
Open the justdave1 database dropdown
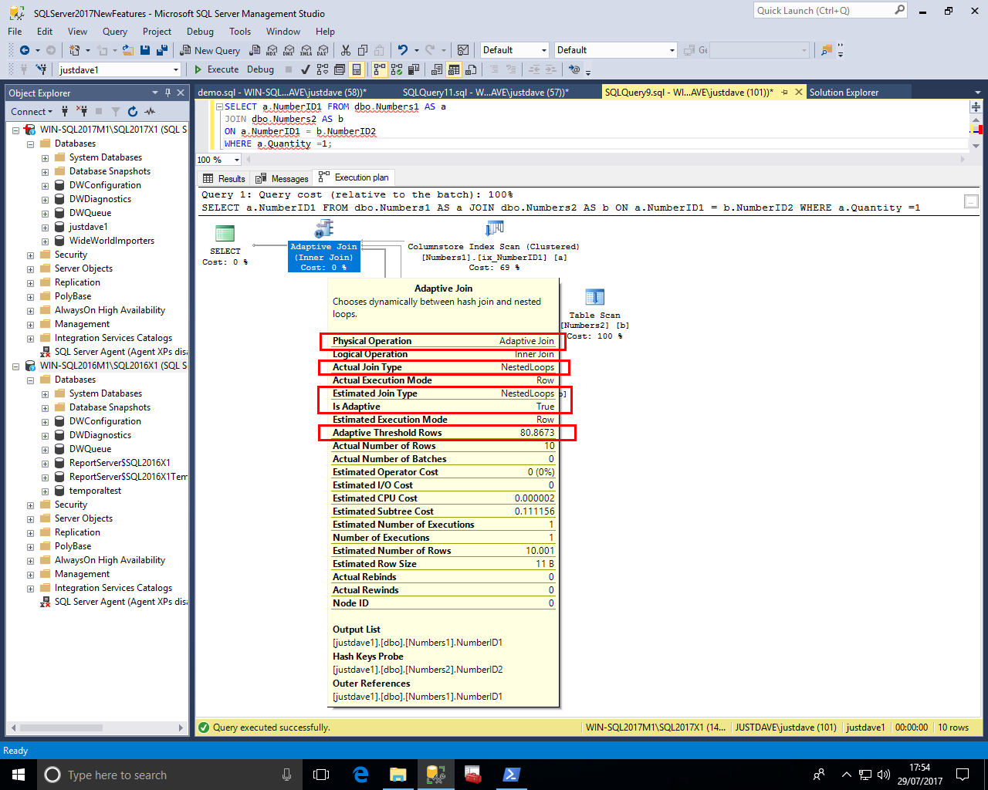tap(176, 69)
